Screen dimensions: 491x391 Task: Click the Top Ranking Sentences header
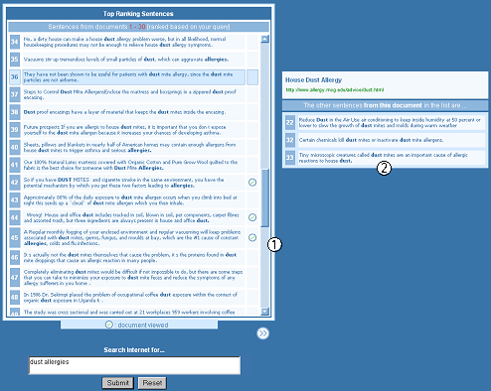pos(138,14)
